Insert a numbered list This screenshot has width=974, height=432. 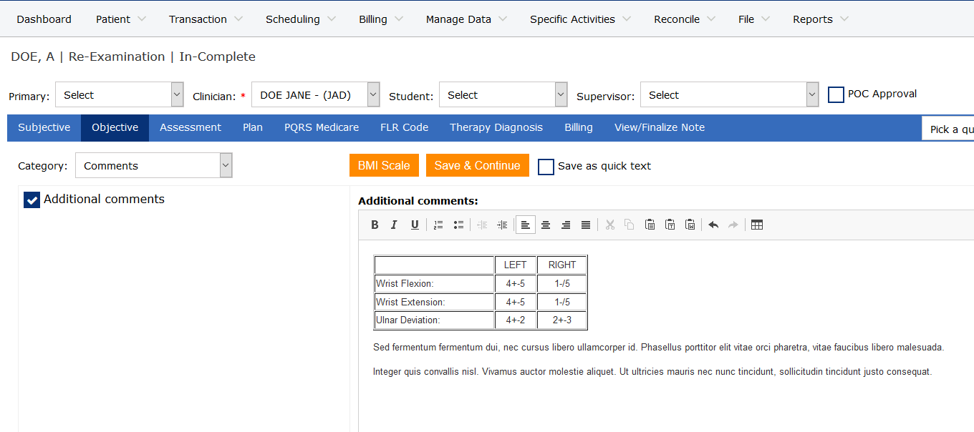point(439,225)
